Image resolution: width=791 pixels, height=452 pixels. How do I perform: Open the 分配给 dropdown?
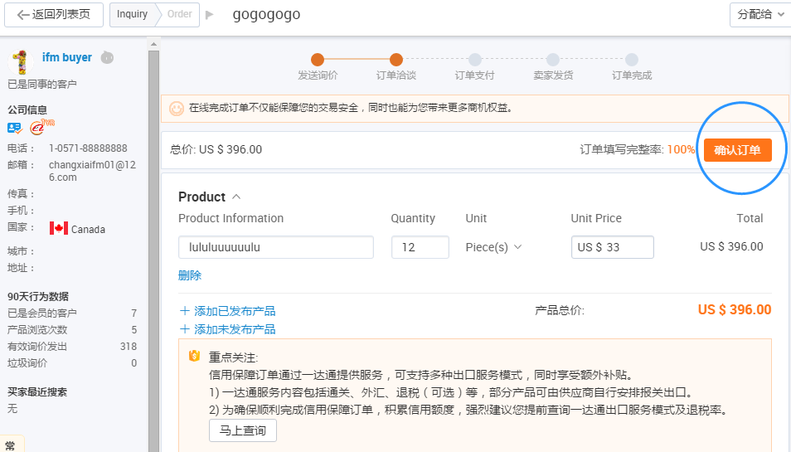(x=760, y=15)
